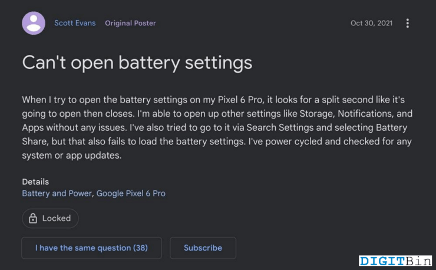Select the "Can't open battery settings" title
The height and width of the screenshot is (270, 436).
137,62
